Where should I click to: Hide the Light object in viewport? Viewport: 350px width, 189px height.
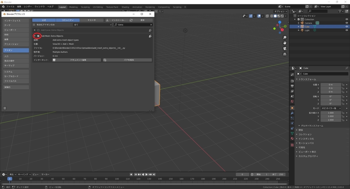(x=347, y=30)
